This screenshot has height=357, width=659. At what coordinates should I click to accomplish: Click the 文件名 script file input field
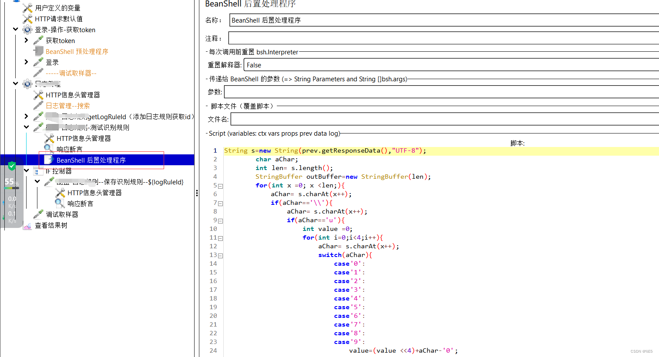[444, 119]
